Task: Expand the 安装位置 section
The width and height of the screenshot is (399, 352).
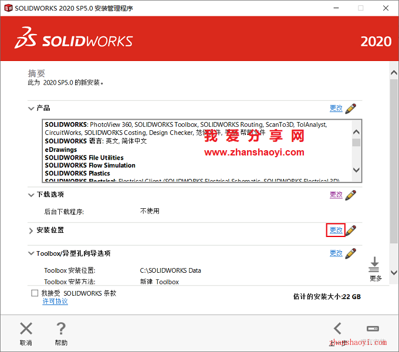Action: tap(31, 231)
